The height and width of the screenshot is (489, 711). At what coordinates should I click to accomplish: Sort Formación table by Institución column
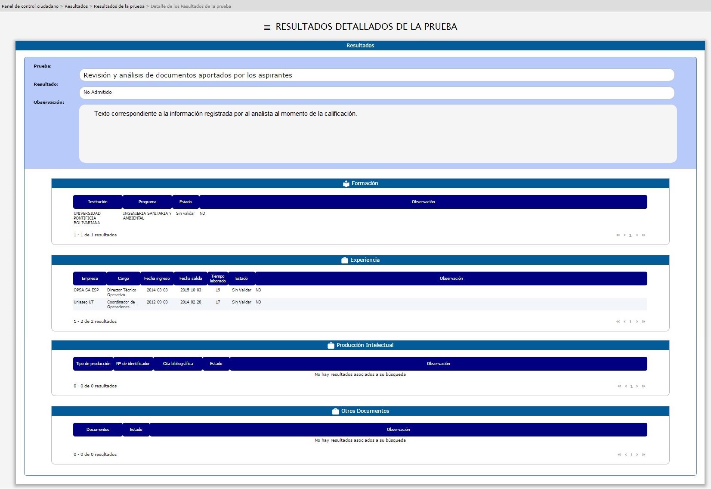point(98,202)
